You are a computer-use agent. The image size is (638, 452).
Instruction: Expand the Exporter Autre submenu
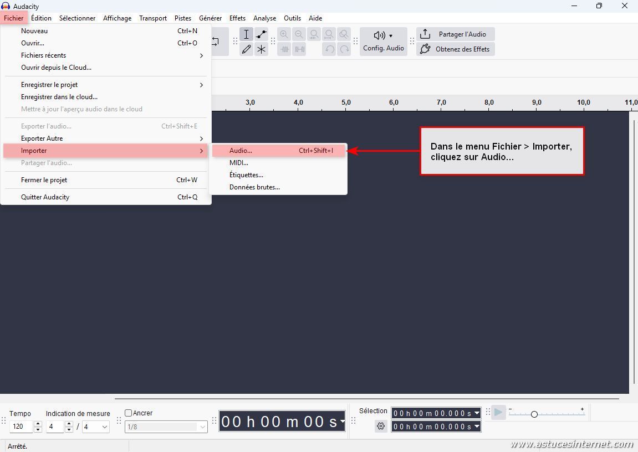(x=111, y=138)
